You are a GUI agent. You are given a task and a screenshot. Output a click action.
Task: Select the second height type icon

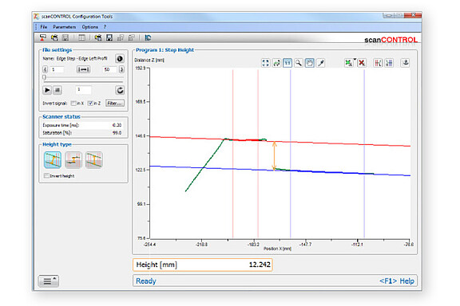point(73,160)
